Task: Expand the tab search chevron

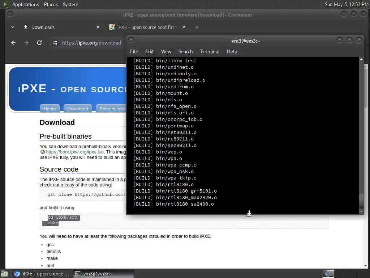Action: pos(13,27)
